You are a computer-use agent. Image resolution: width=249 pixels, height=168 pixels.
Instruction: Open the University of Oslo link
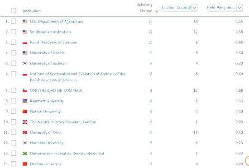[x=45, y=132]
